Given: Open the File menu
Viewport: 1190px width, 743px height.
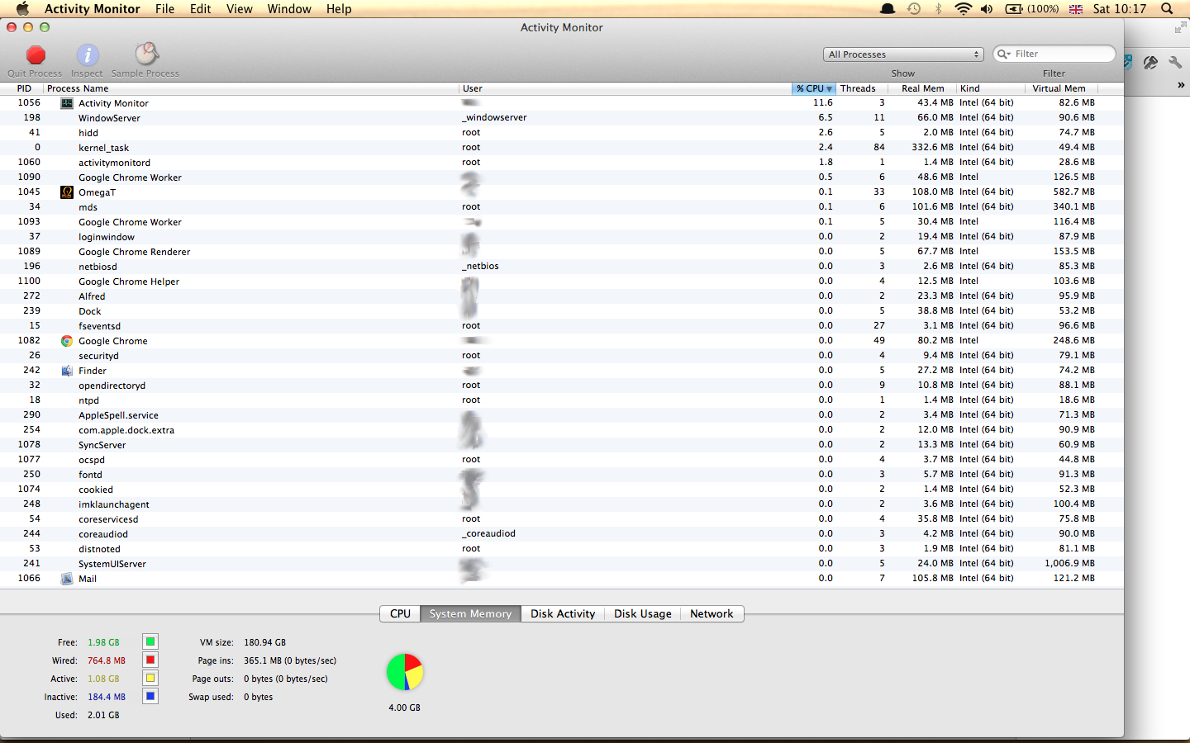Looking at the screenshot, I should (164, 8).
